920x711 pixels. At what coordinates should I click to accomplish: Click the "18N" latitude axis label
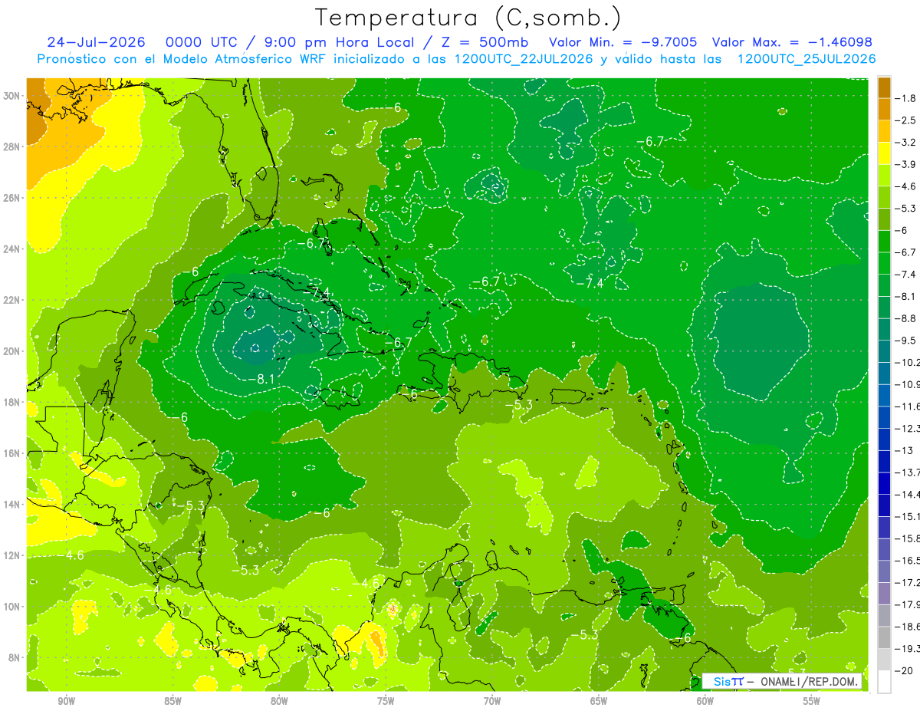coord(12,402)
